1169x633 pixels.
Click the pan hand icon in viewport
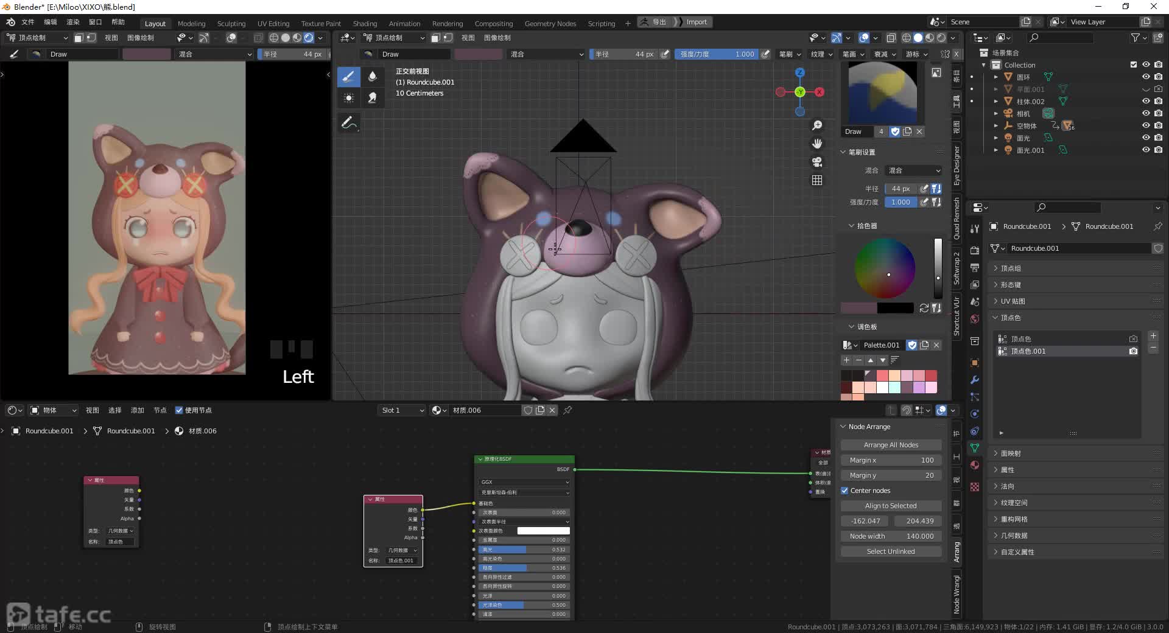pyautogui.click(x=817, y=144)
